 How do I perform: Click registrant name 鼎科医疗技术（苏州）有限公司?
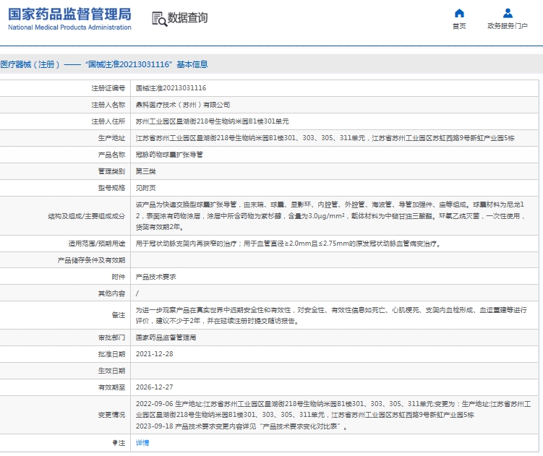[183, 105]
